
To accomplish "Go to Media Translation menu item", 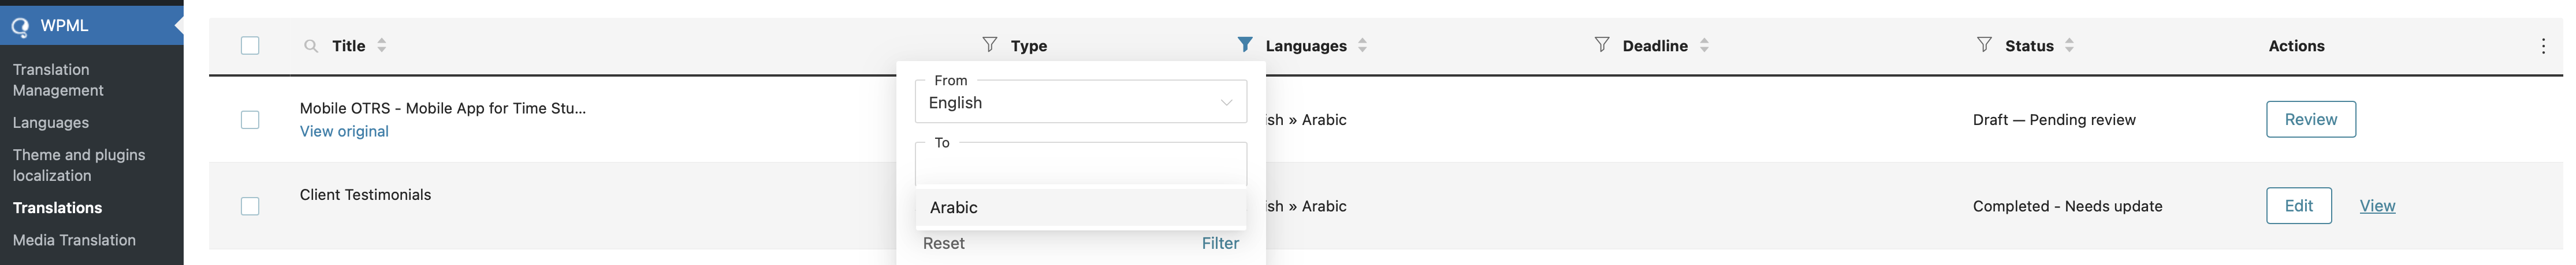I will pyautogui.click(x=74, y=240).
